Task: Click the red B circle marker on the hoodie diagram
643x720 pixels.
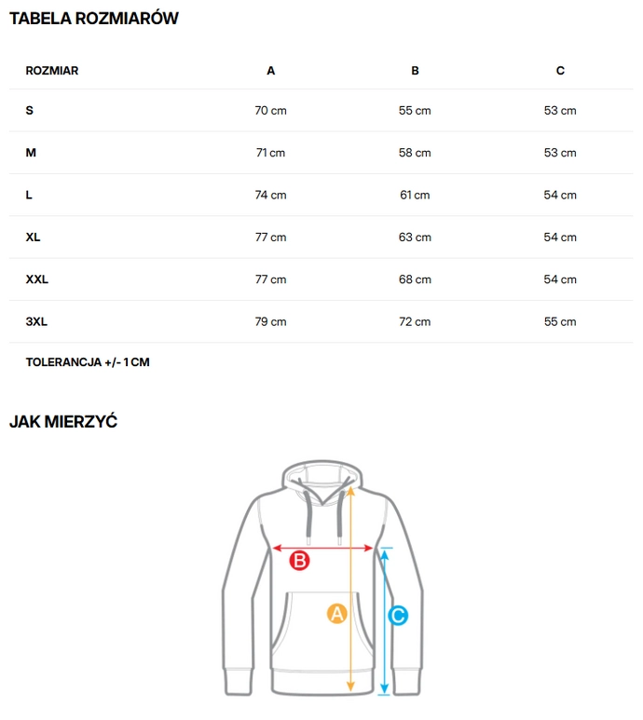Action: click(x=299, y=561)
